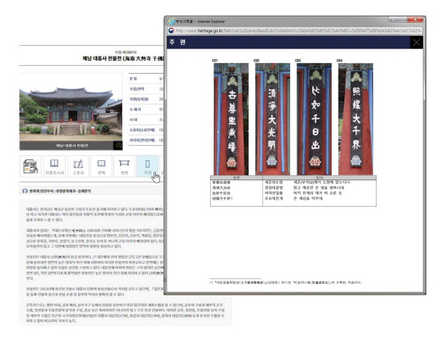
Task: Click the 주 련 heading in the dark header
Action: pyautogui.click(x=178, y=42)
